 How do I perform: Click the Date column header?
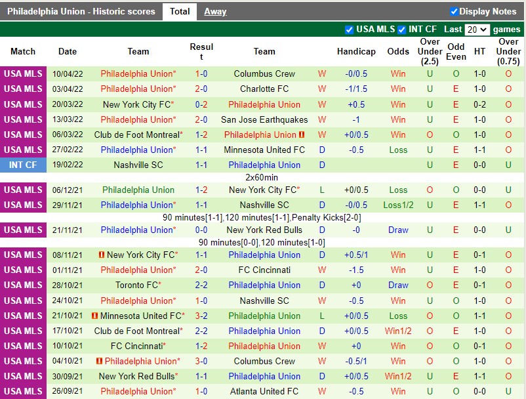pos(68,52)
